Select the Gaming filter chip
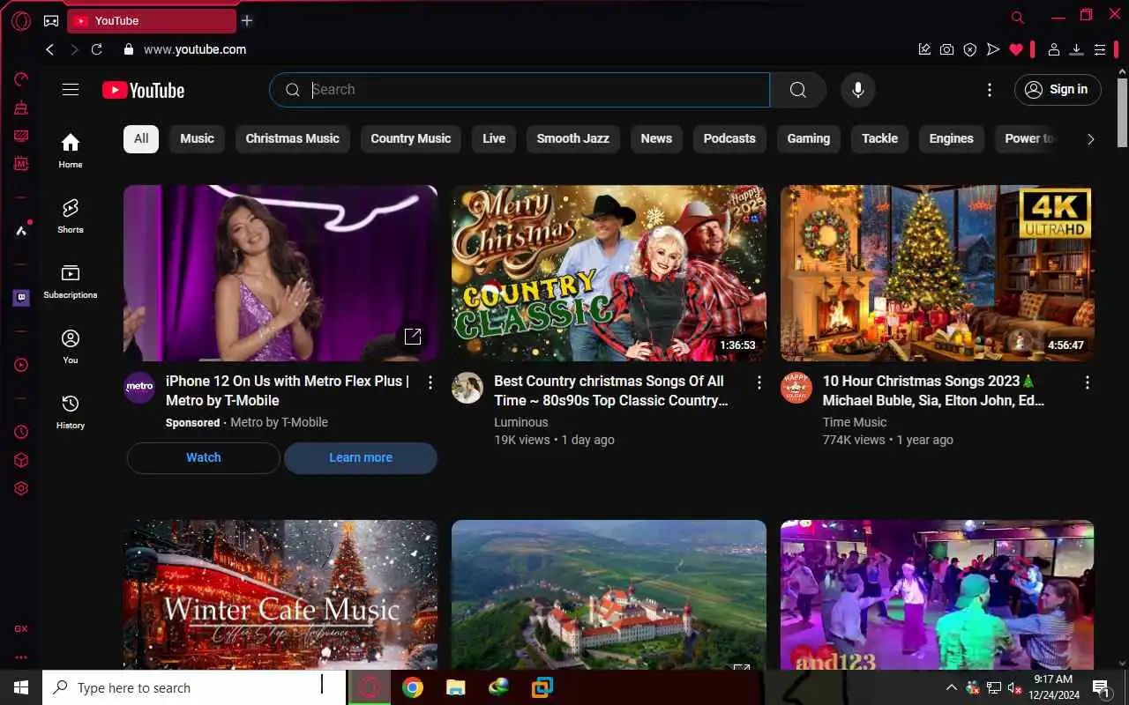Screen dimensions: 1129x705 [x=809, y=138]
